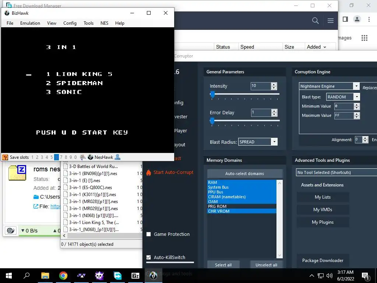Click the NesHawk core icon in status bar
The image size is (377, 283).
tap(91, 157)
